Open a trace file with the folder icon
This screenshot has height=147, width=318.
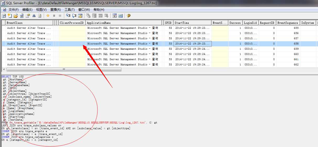(16, 16)
